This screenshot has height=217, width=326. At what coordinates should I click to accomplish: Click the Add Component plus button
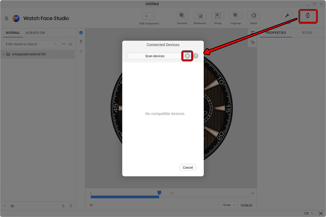[147, 16]
